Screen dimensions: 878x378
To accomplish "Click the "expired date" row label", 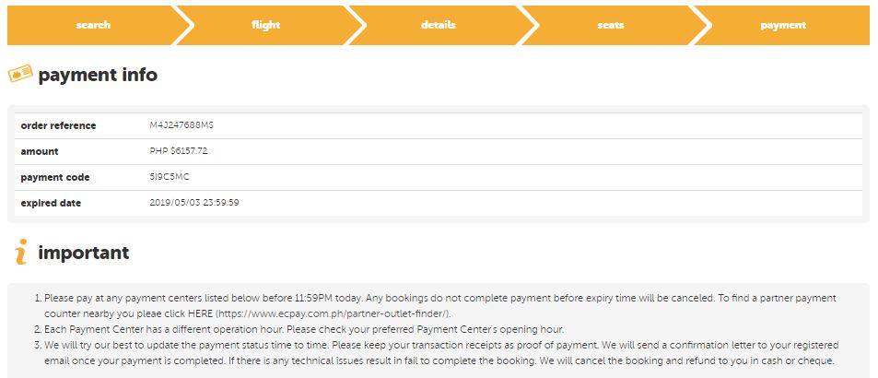I will (x=51, y=203).
